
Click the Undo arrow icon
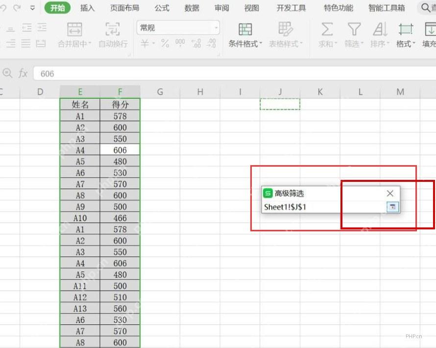point(3,8)
